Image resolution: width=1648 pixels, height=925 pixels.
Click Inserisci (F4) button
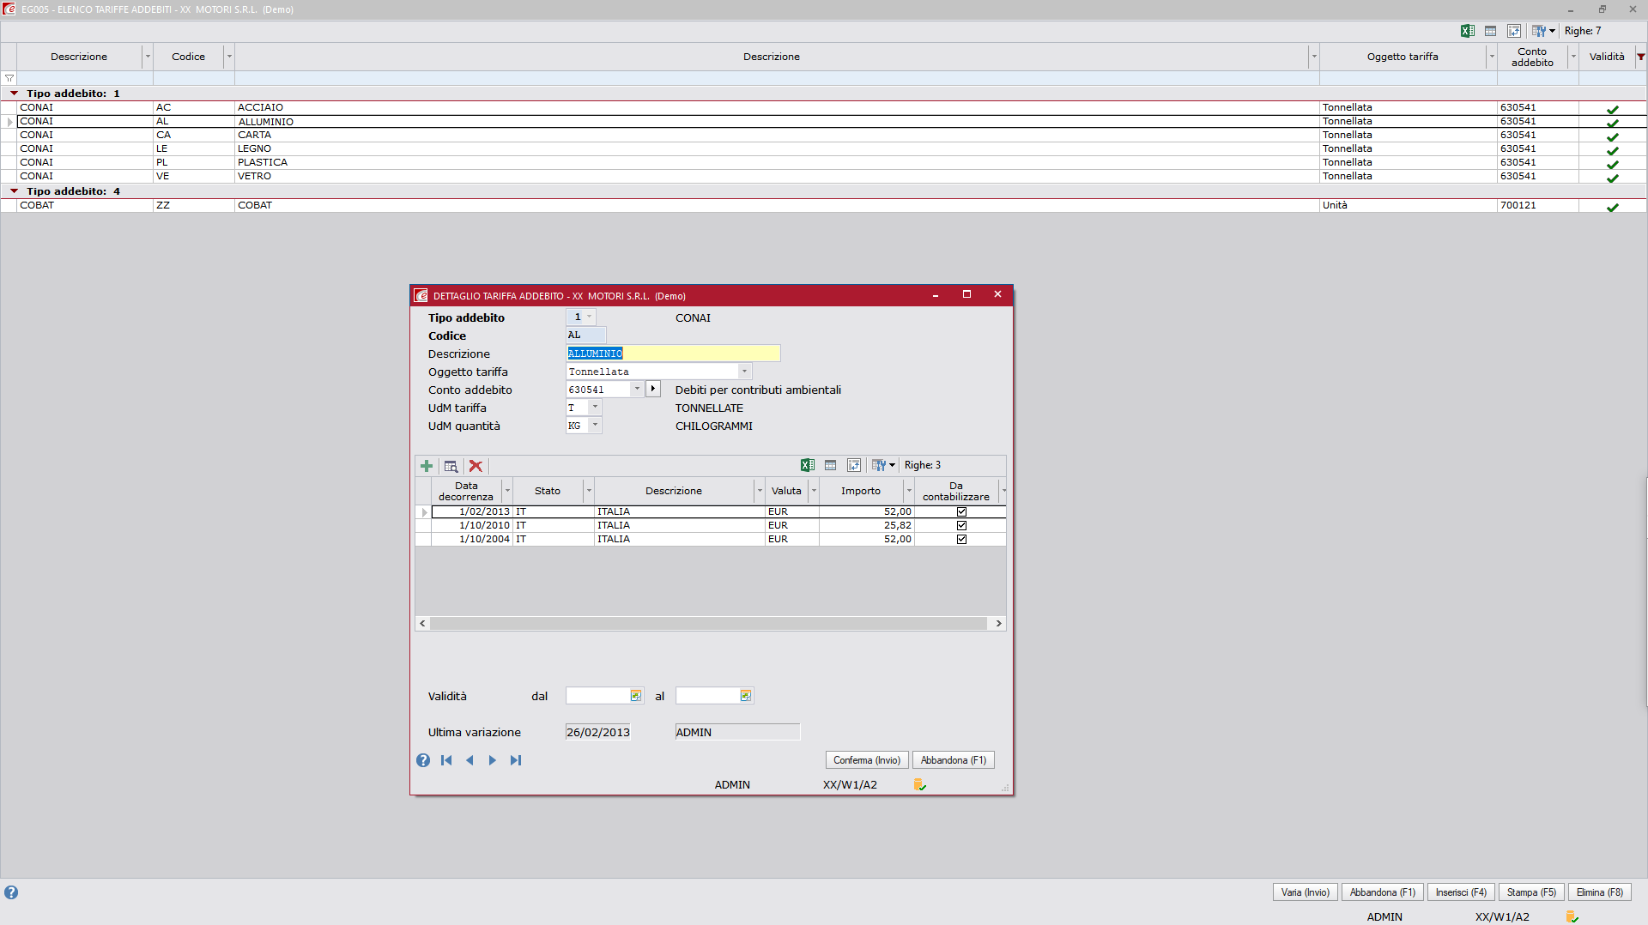click(1461, 892)
